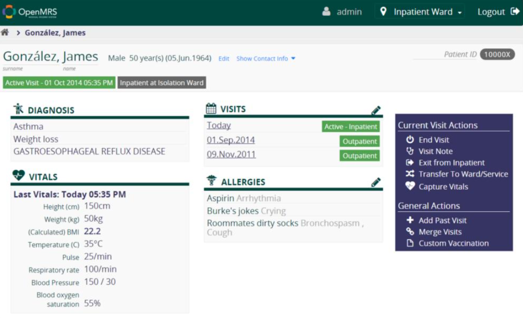Image resolution: width=523 pixels, height=318 pixels.
Task: Click the Asthma diagnosis entry
Action: (x=28, y=126)
